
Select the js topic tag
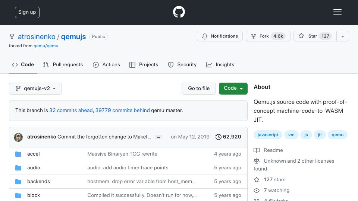click(306, 135)
